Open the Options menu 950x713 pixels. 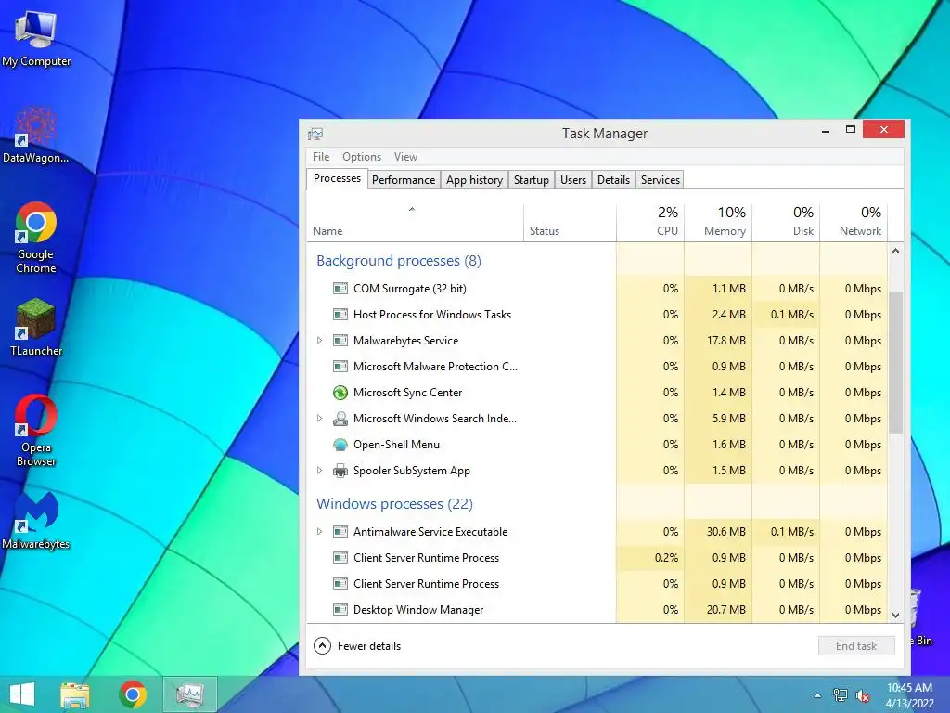pyautogui.click(x=362, y=157)
